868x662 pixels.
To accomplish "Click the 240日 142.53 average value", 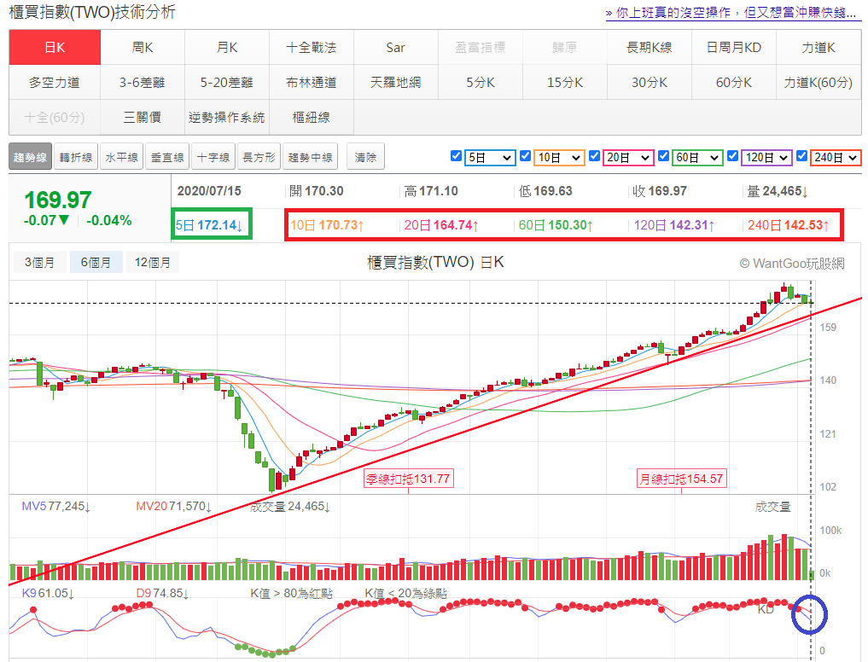I will click(x=789, y=225).
